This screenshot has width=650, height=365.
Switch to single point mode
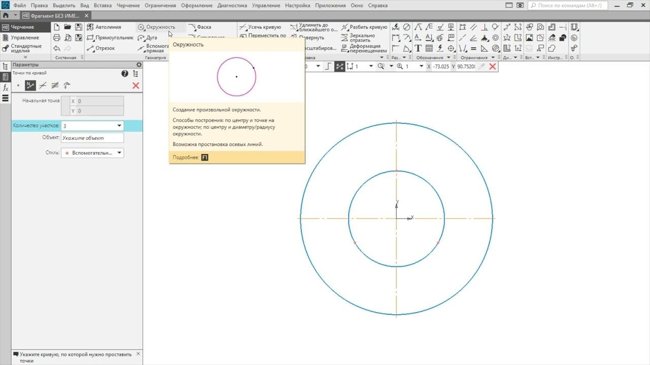[x=18, y=86]
